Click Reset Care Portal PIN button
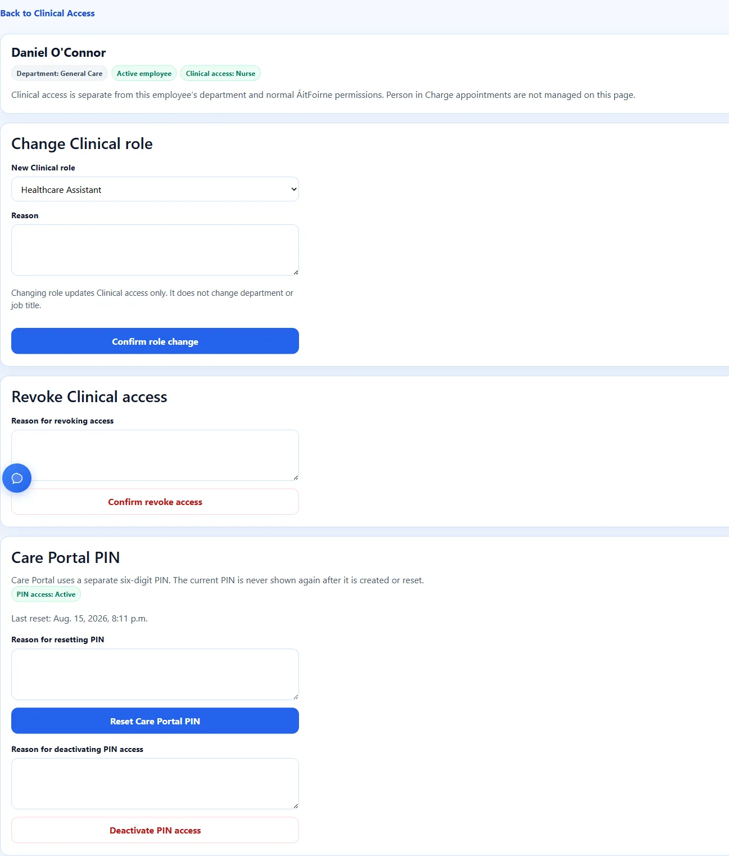 pyautogui.click(x=155, y=721)
